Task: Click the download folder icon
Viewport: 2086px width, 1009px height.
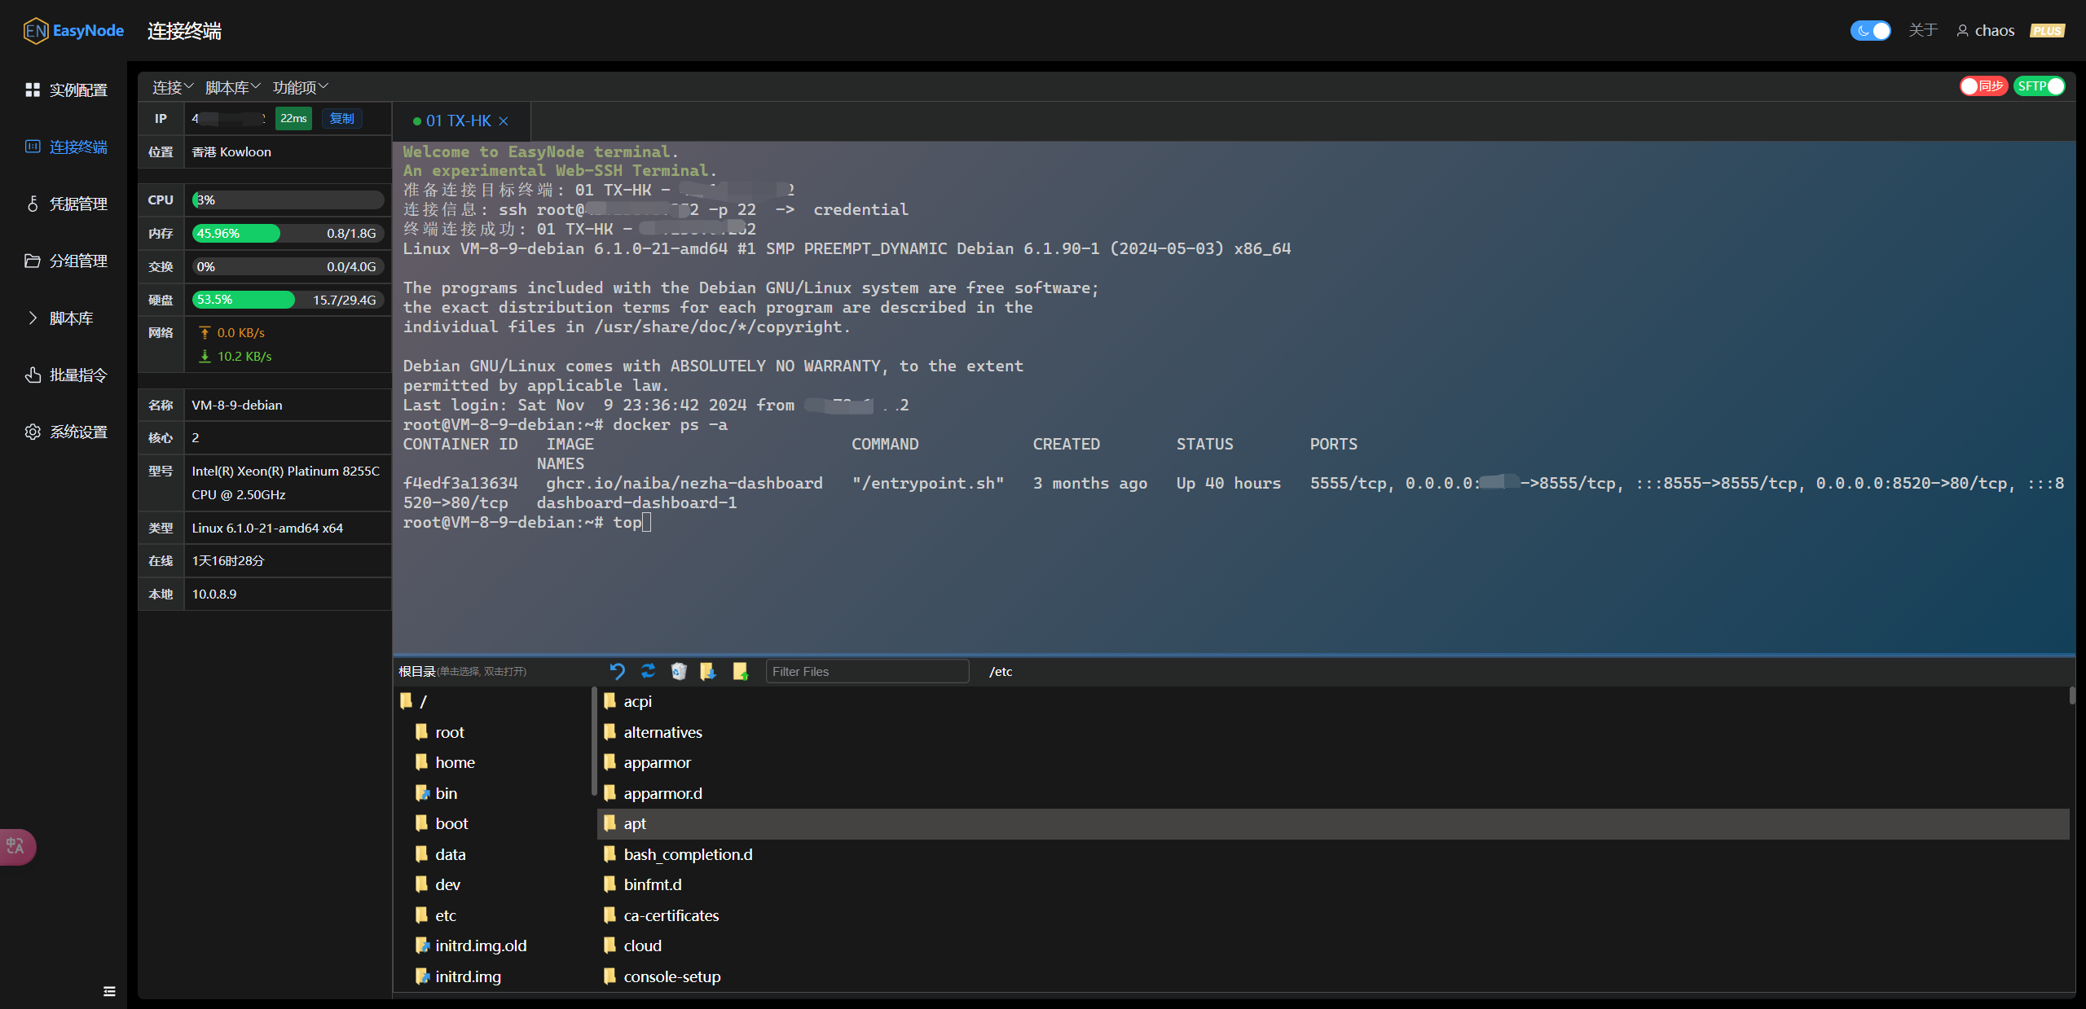Action: click(708, 671)
